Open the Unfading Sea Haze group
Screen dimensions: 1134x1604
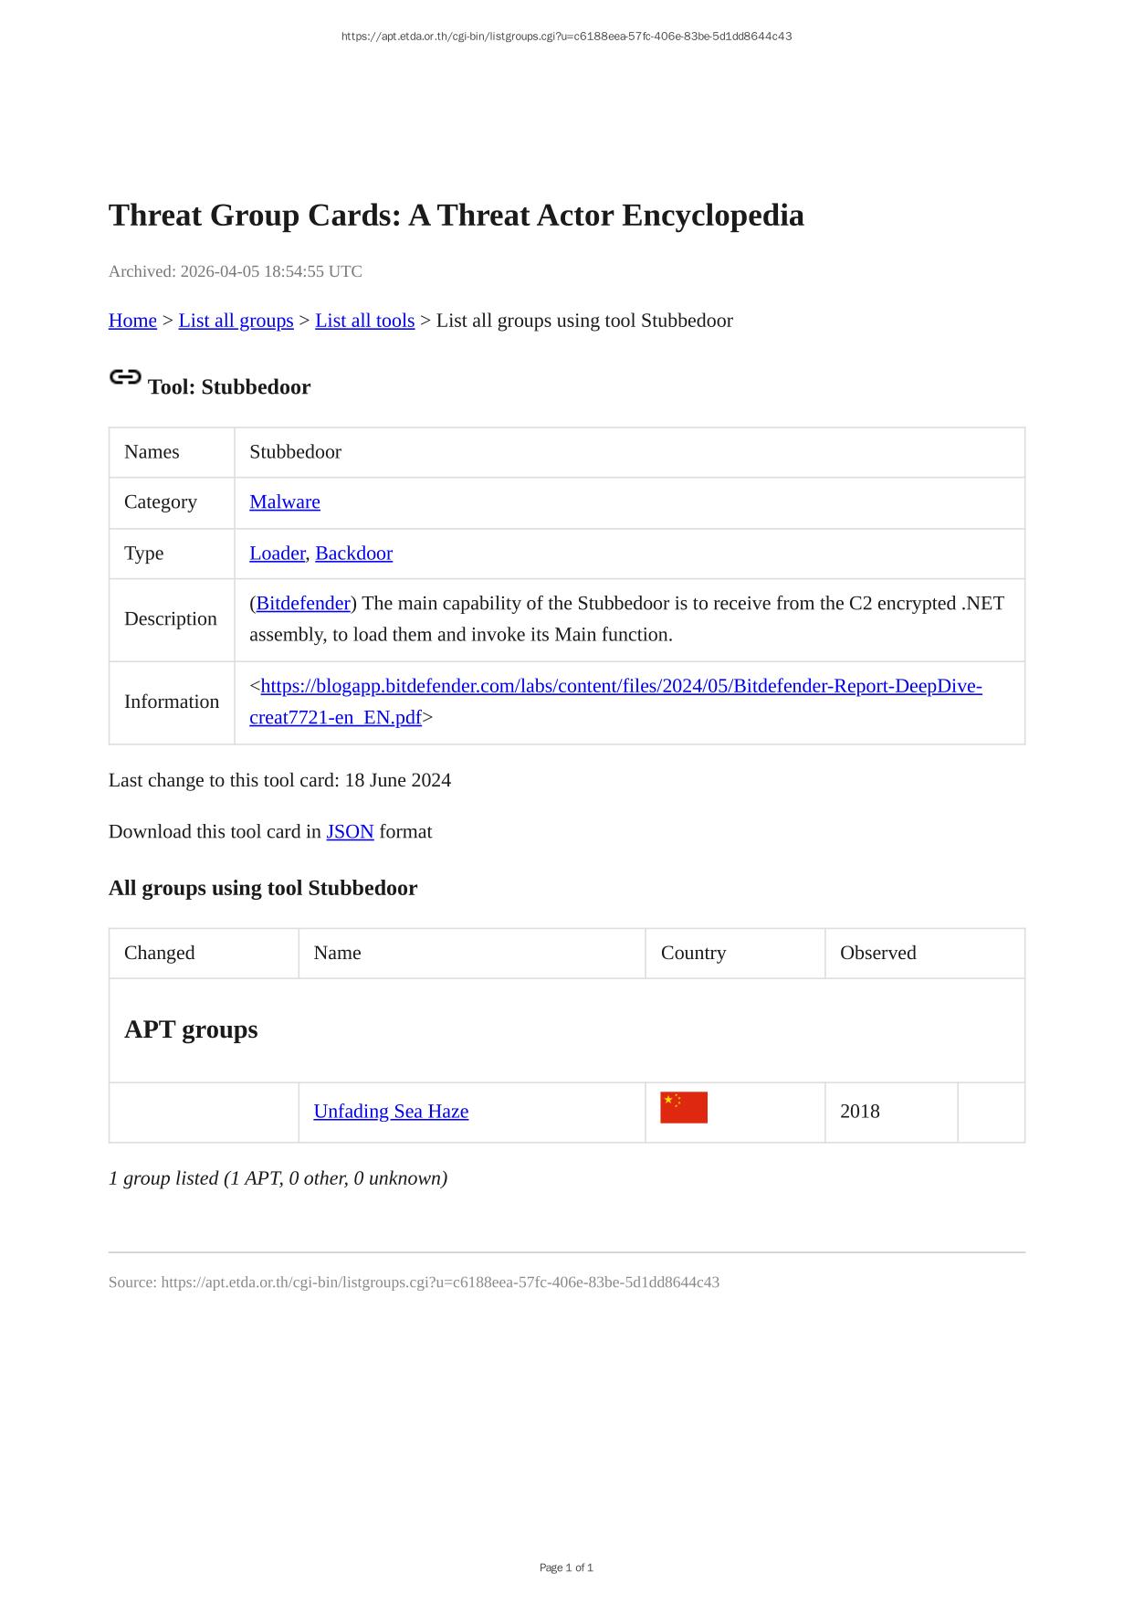[x=391, y=1112]
